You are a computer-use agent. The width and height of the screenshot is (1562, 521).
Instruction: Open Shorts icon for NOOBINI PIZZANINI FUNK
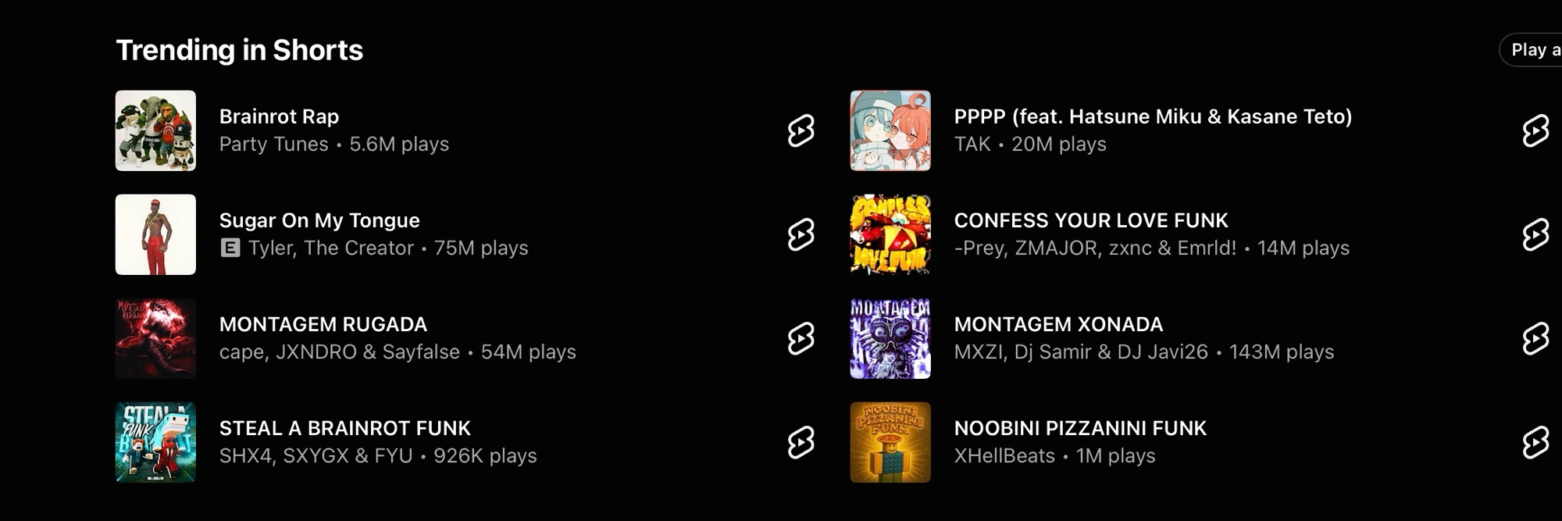click(1535, 442)
